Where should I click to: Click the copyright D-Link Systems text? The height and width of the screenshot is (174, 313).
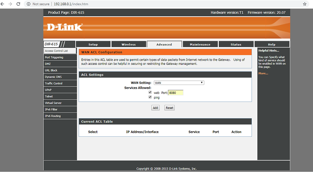point(166,169)
